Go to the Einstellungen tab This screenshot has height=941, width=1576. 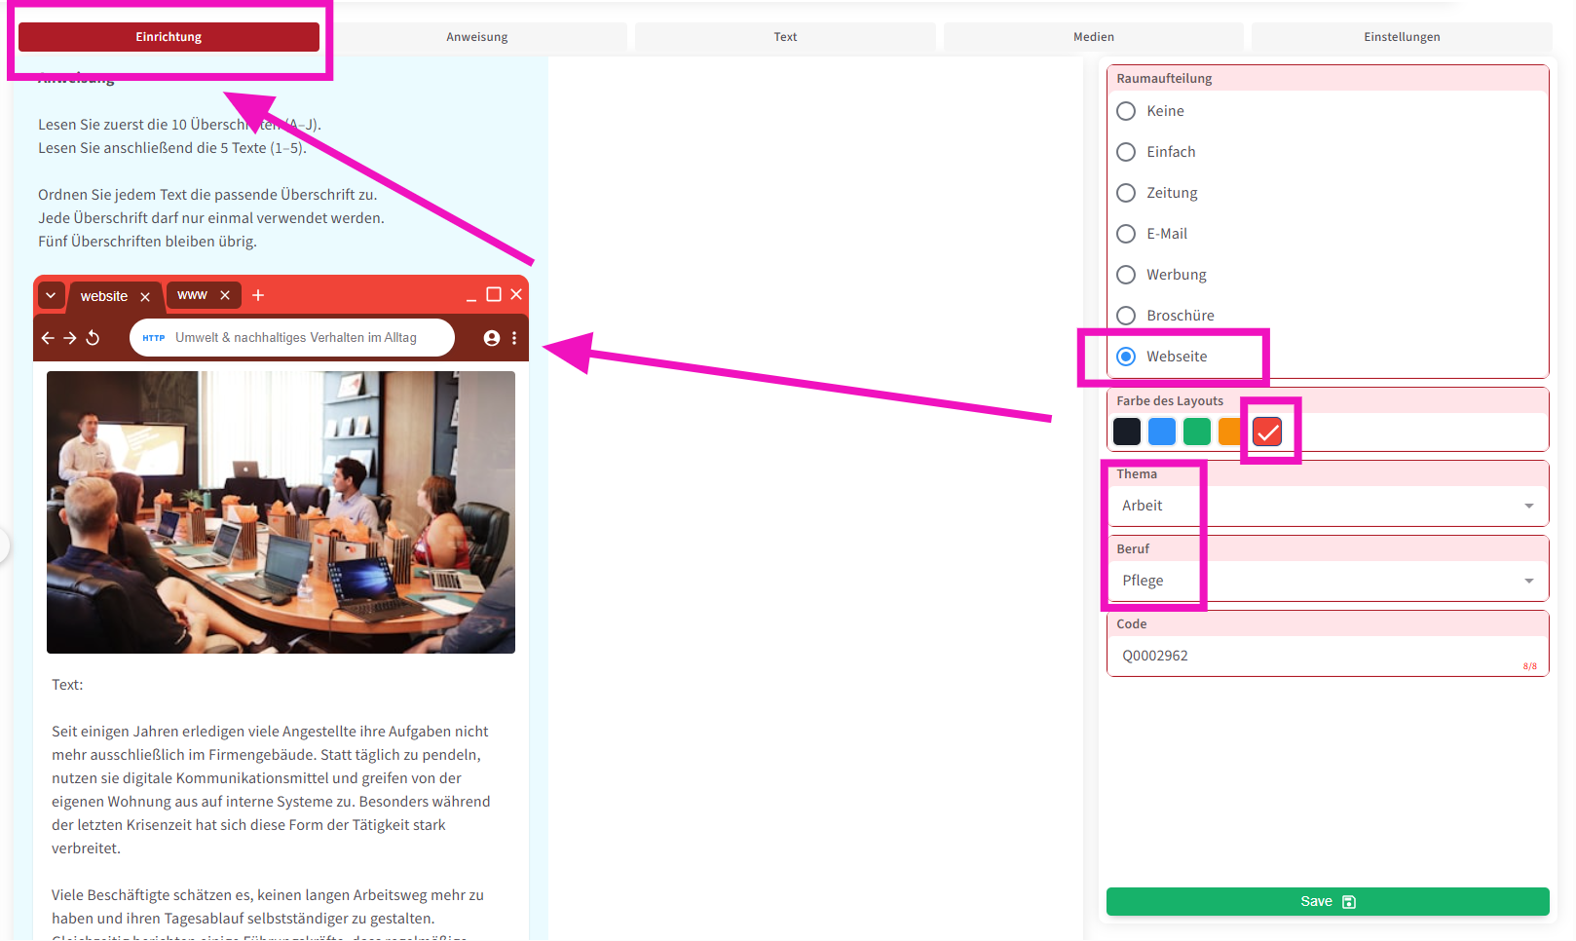[1401, 37]
